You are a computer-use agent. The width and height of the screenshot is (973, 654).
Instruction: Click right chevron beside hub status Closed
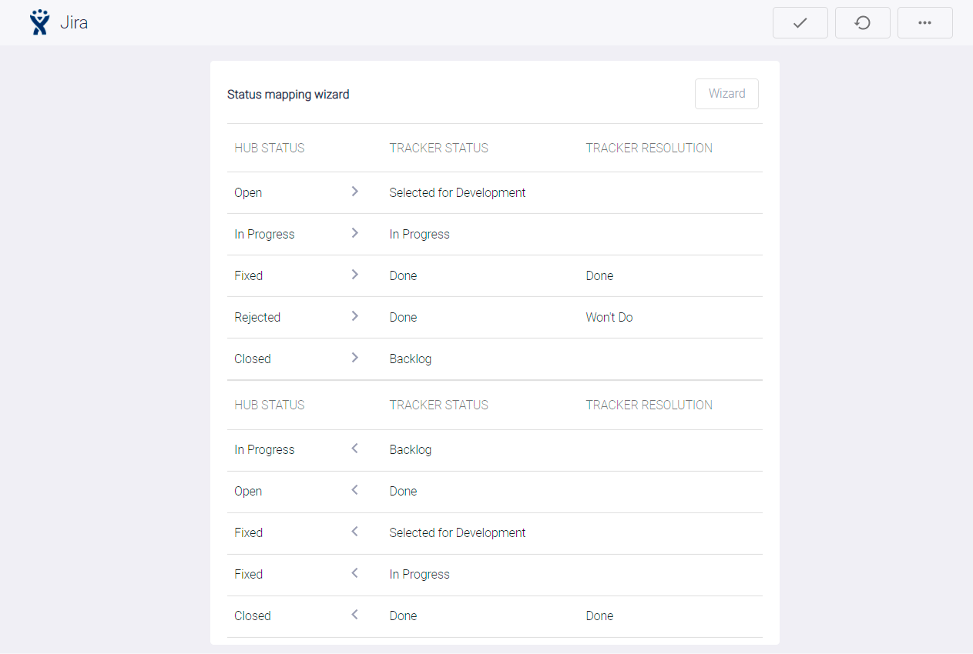click(x=354, y=358)
